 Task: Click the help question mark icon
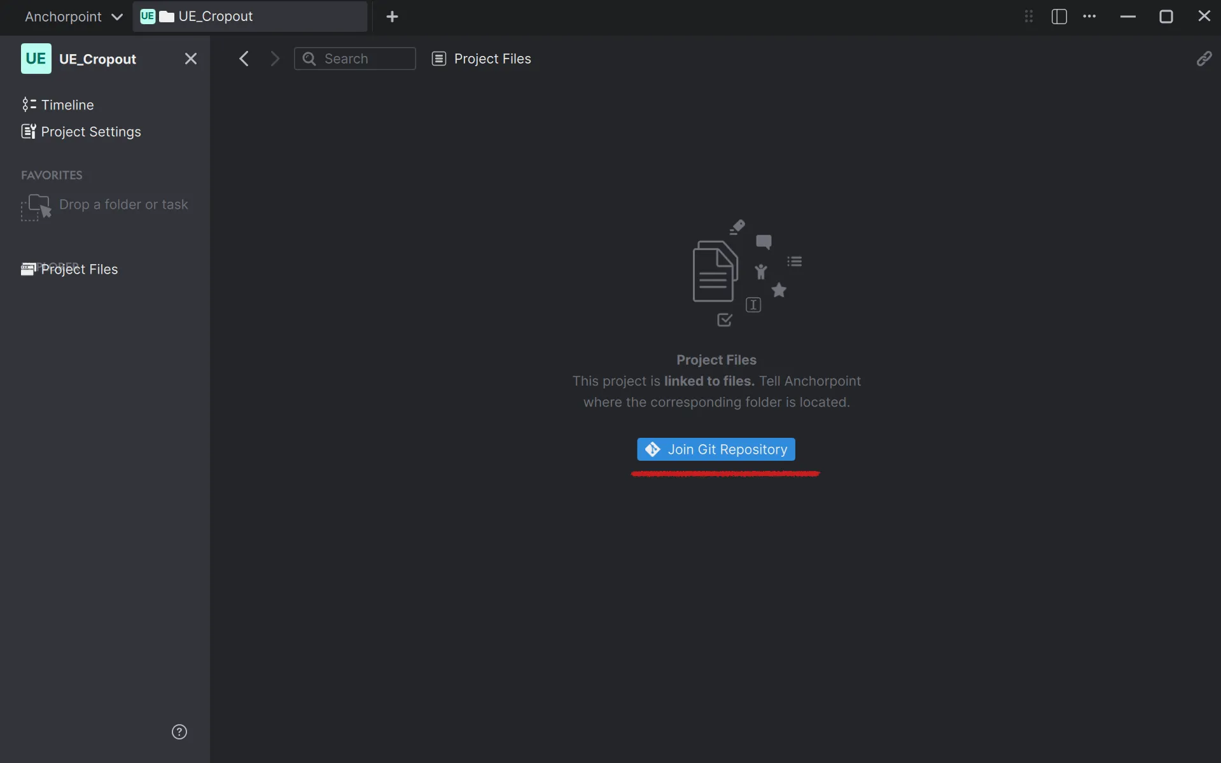[179, 732]
